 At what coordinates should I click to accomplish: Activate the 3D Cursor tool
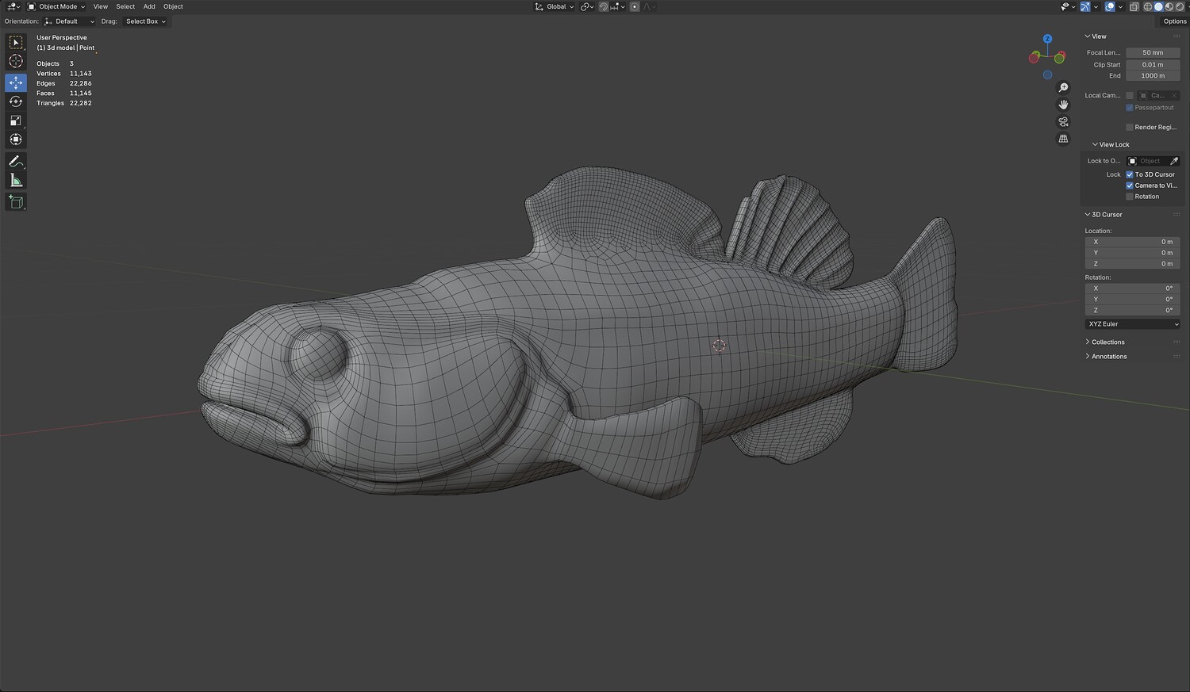pyautogui.click(x=16, y=61)
